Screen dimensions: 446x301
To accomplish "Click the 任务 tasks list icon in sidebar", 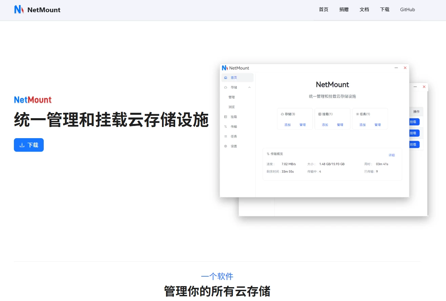I will click(x=226, y=136).
